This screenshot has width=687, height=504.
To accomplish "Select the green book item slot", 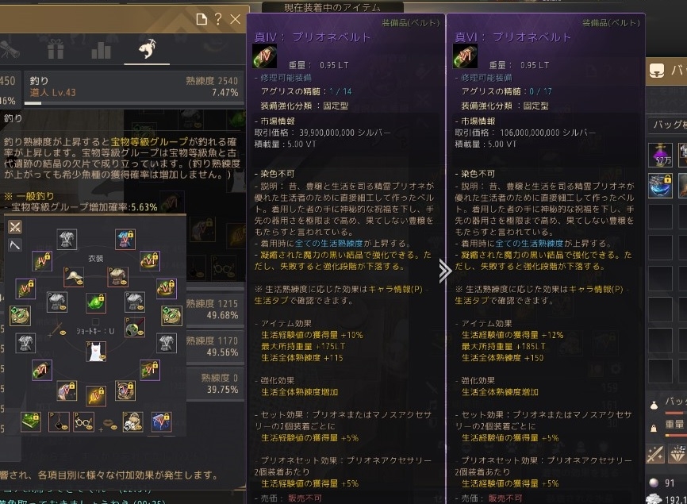I will [31, 422].
